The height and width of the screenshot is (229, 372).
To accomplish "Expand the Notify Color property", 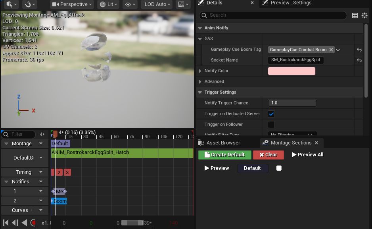I will [x=200, y=71].
